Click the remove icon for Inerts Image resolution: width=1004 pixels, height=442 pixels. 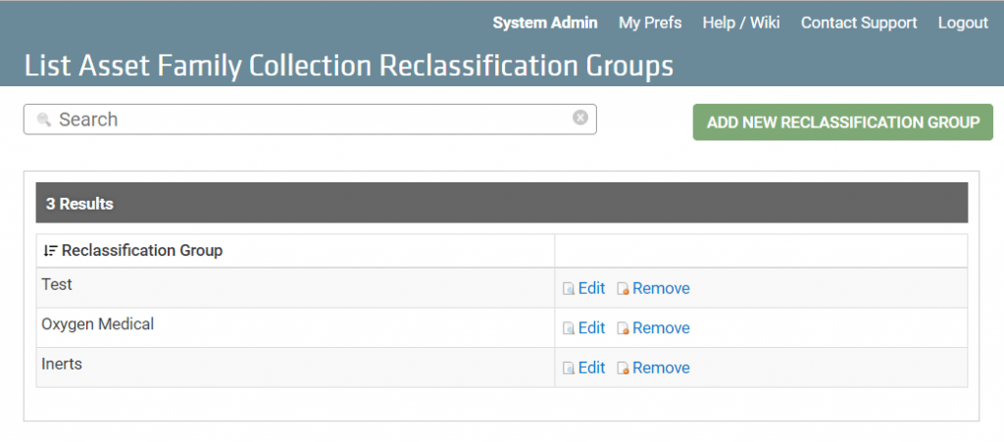tap(623, 368)
